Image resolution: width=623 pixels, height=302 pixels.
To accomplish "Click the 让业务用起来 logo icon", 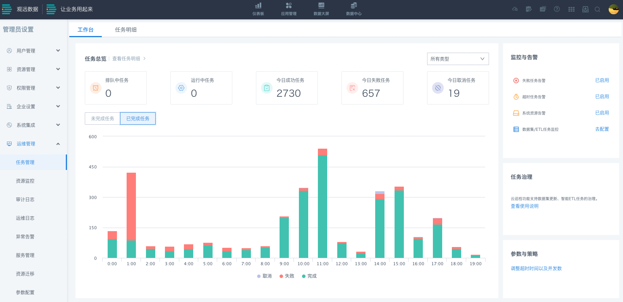I will point(51,9).
